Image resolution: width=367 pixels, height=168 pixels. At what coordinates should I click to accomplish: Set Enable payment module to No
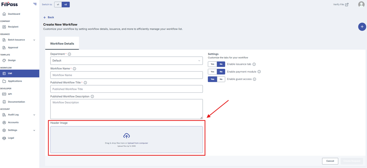click(221, 72)
